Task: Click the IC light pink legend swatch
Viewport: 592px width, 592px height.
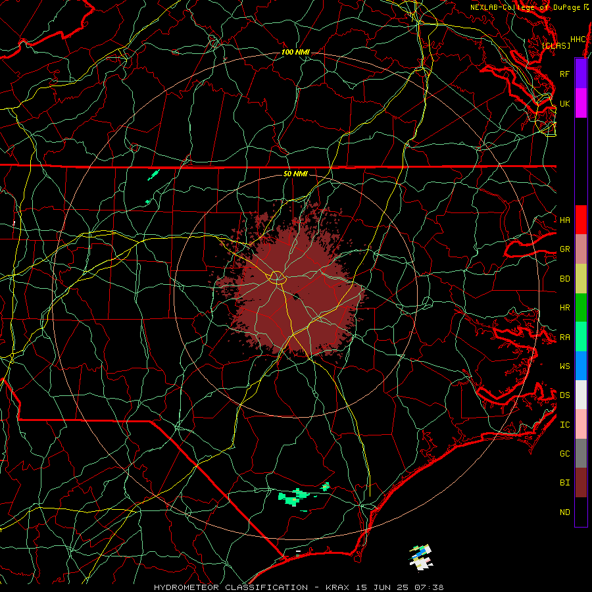Action: click(x=581, y=424)
